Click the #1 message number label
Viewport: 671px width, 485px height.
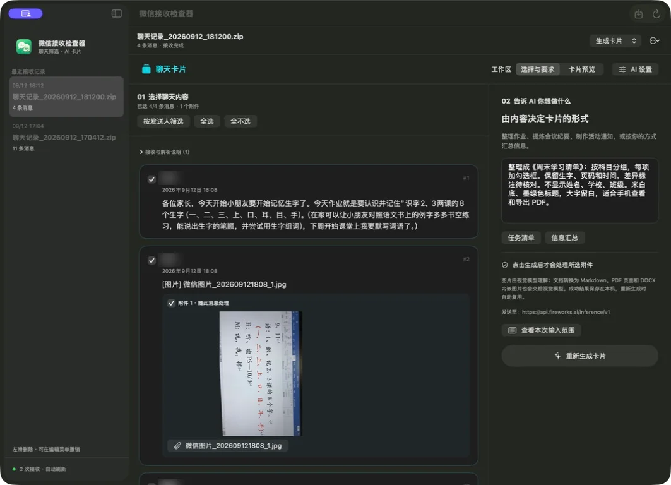point(466,178)
